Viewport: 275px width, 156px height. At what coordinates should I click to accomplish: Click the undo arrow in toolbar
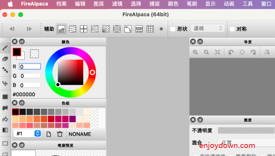[12, 29]
